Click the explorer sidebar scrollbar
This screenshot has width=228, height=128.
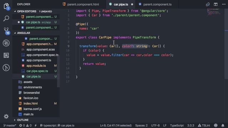pyautogui.click(x=58, y=71)
